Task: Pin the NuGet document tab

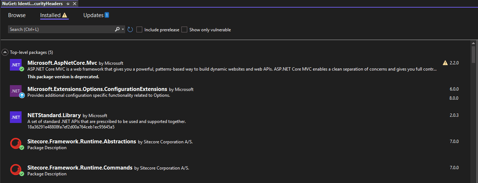Action: (x=68, y=4)
